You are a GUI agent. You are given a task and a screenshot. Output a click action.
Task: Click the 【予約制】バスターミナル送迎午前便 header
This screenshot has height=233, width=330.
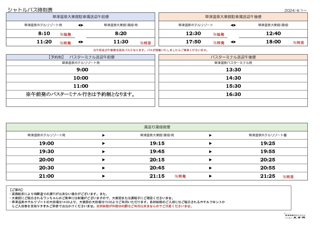(81, 57)
